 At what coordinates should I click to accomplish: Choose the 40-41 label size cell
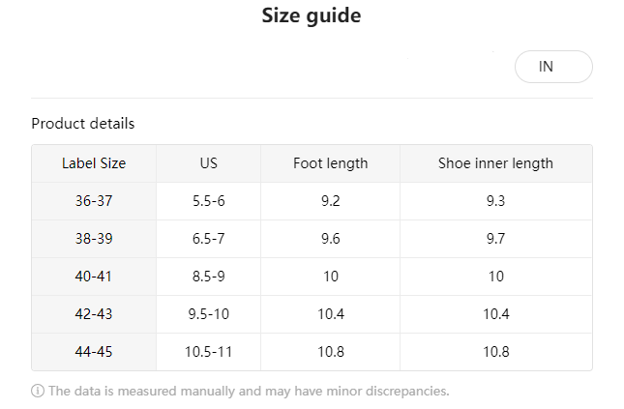click(94, 277)
